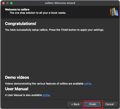Click 'The one stop solution' subtitle text

click(x=38, y=13)
